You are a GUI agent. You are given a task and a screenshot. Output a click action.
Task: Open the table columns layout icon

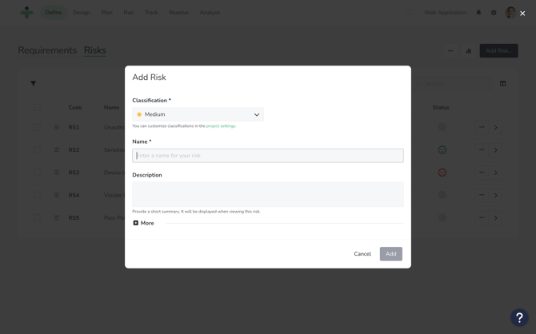coord(502,83)
